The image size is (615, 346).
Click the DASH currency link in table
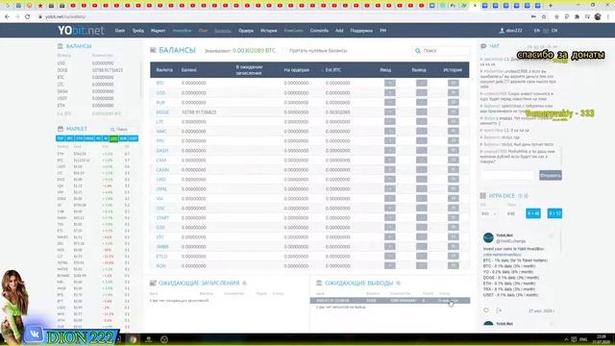[x=162, y=151]
